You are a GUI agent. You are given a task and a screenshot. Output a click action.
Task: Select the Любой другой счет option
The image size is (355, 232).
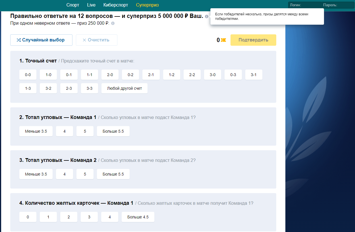[x=124, y=88]
